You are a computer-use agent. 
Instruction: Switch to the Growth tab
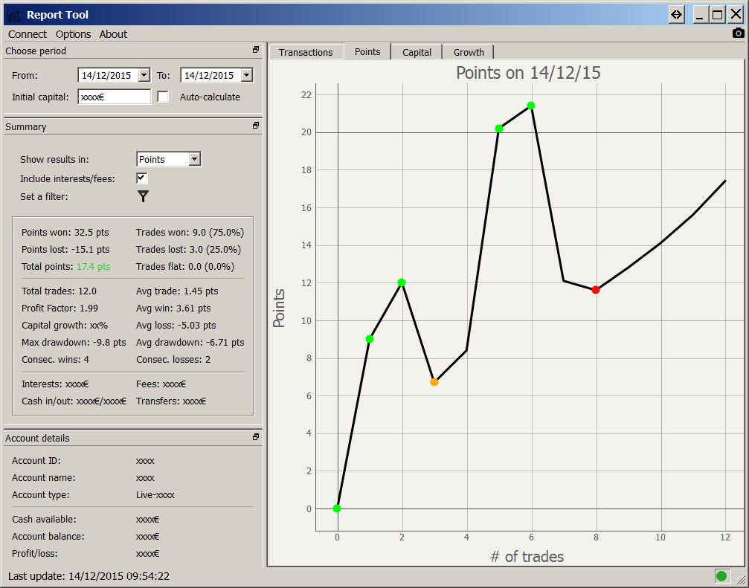[x=469, y=52]
